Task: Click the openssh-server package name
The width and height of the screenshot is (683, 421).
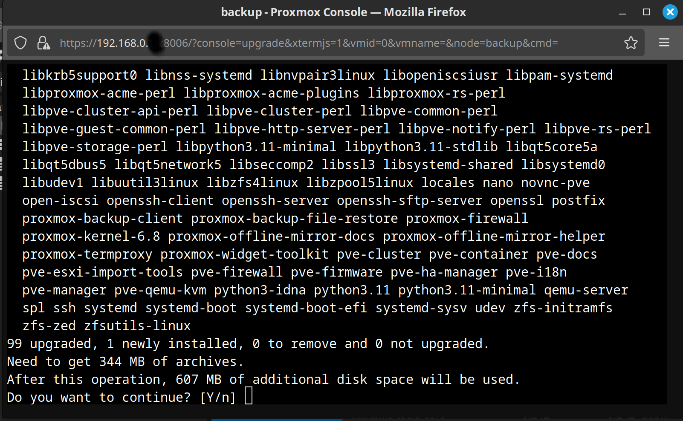Action: point(275,200)
